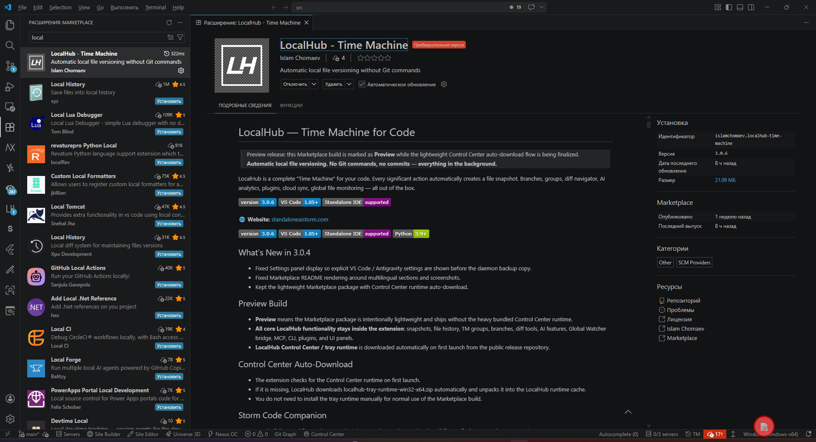Open extensions view more actions menu
816x442 pixels.
click(180, 23)
